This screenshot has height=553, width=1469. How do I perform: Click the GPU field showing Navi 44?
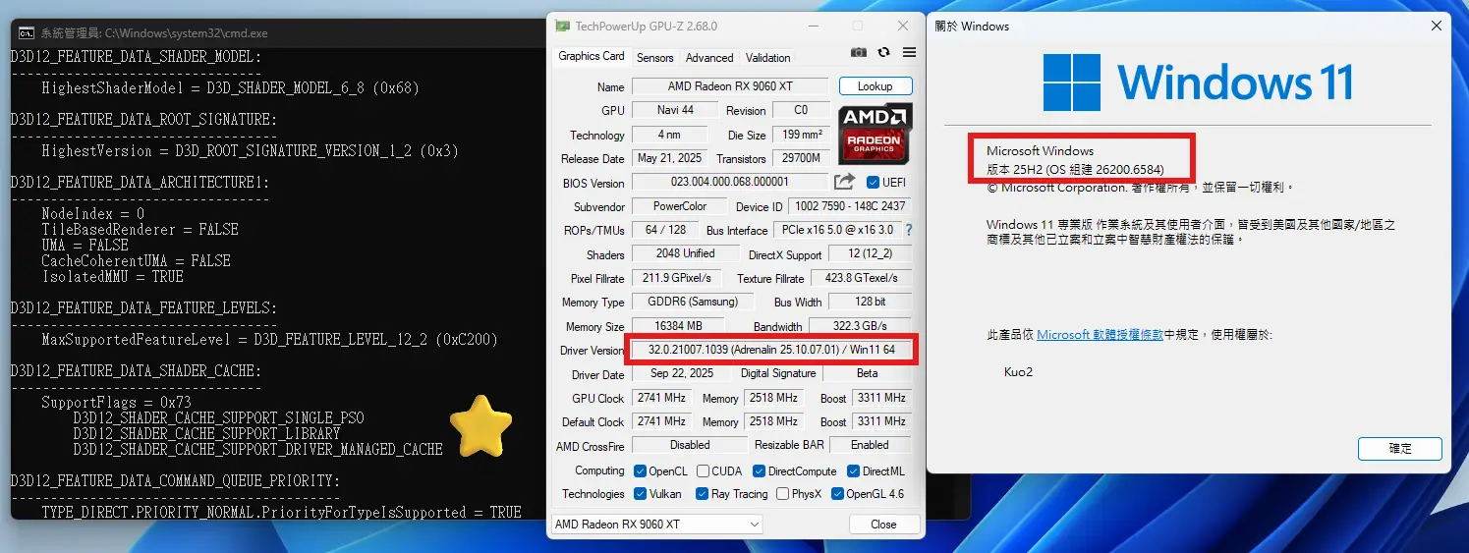[x=674, y=110]
